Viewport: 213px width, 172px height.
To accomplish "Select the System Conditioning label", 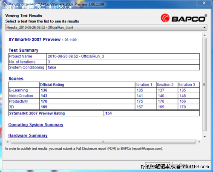I will 26,67.
